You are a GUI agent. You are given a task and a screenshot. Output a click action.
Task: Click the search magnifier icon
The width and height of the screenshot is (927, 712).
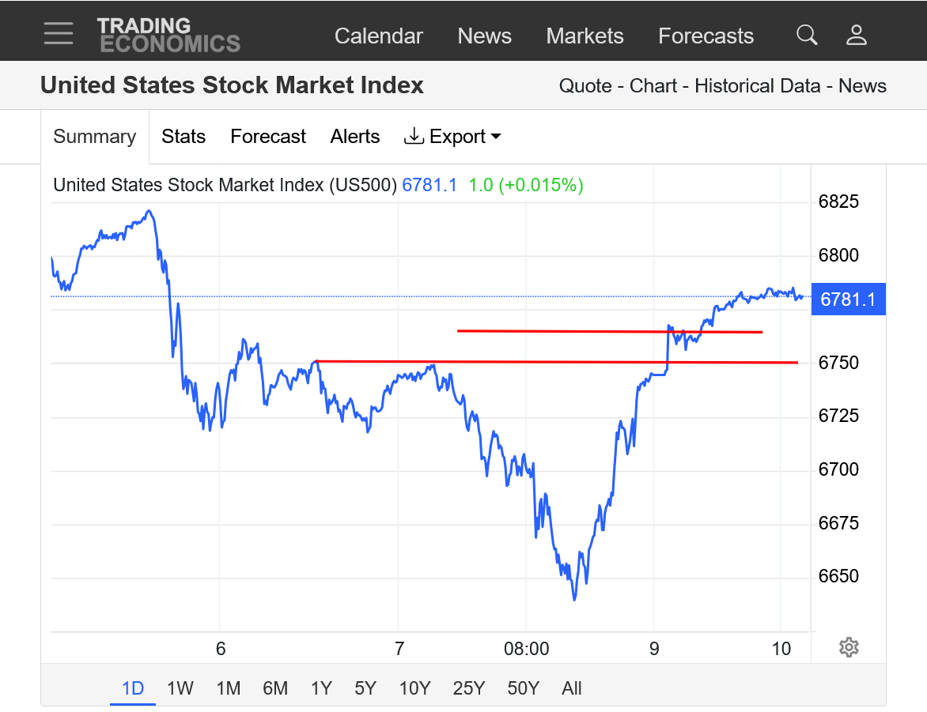(807, 35)
